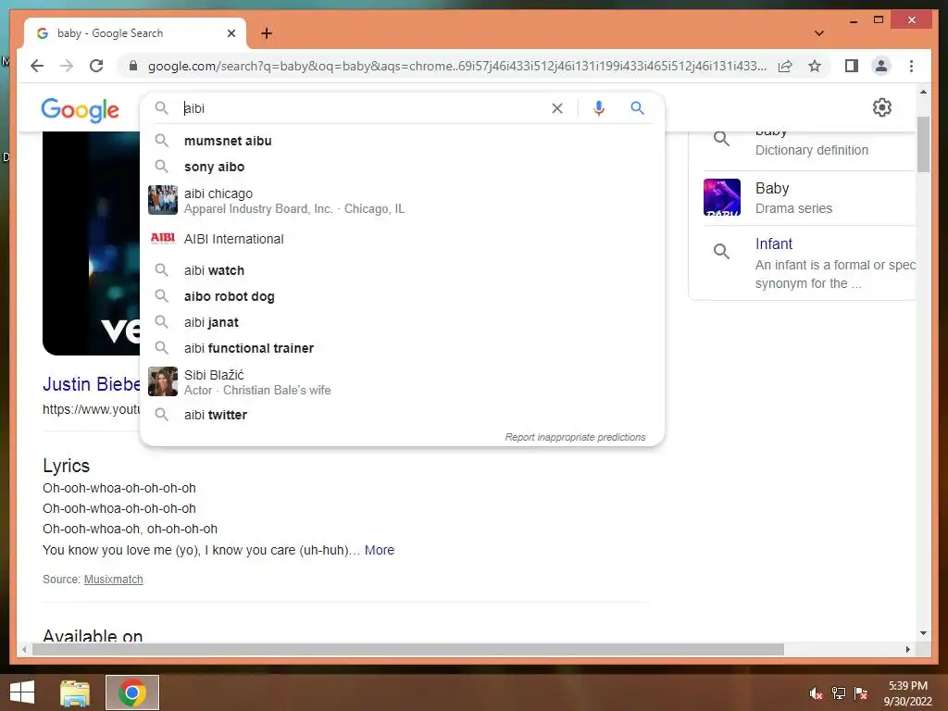Select 'sony aibo' suggestion

pyautogui.click(x=402, y=167)
